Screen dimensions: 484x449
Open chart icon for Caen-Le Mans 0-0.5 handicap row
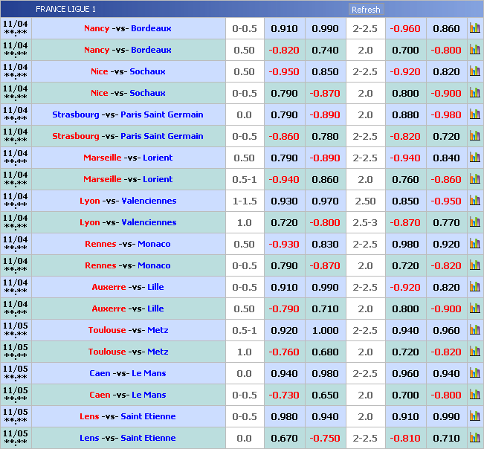pyautogui.click(x=474, y=395)
